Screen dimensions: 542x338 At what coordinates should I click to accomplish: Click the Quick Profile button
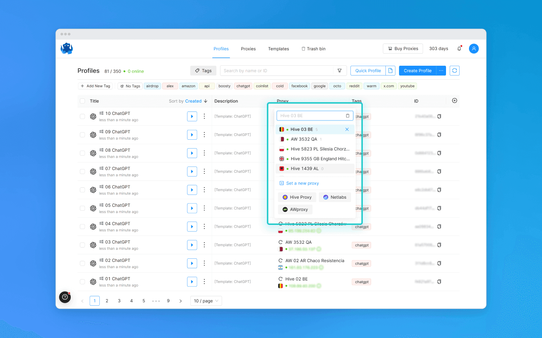point(368,71)
